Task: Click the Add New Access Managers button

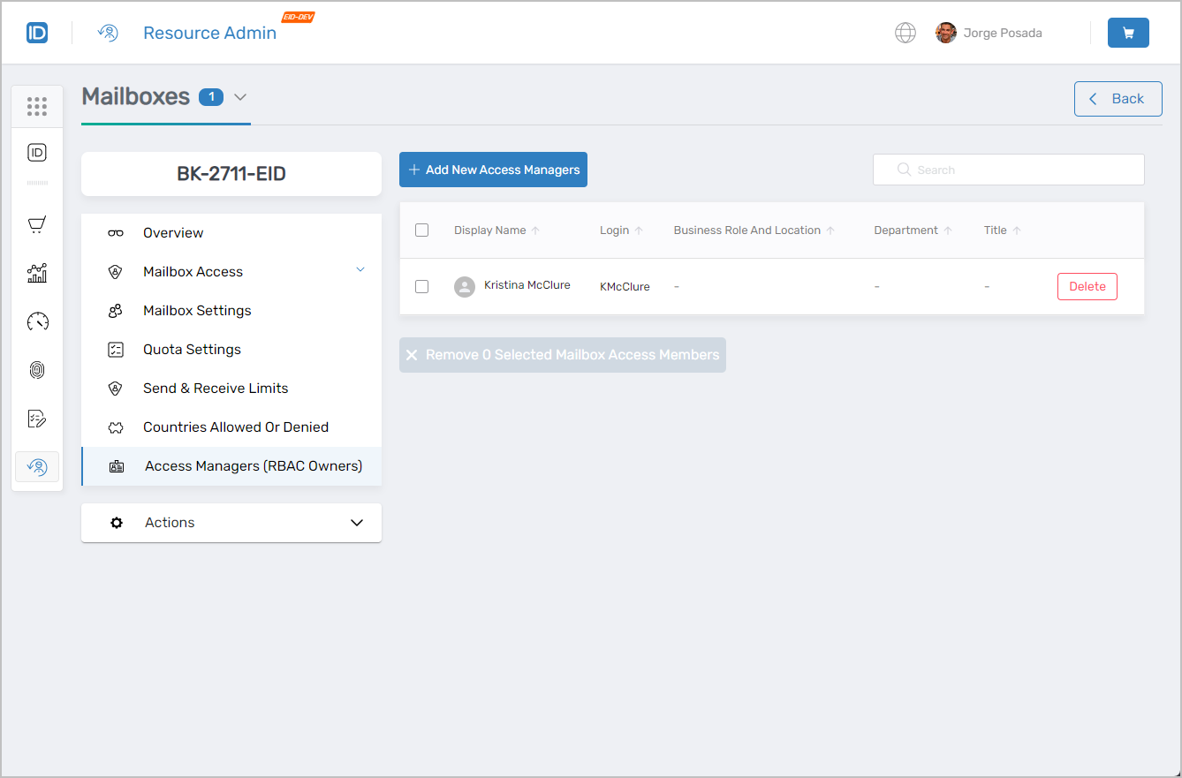Action: pyautogui.click(x=493, y=169)
